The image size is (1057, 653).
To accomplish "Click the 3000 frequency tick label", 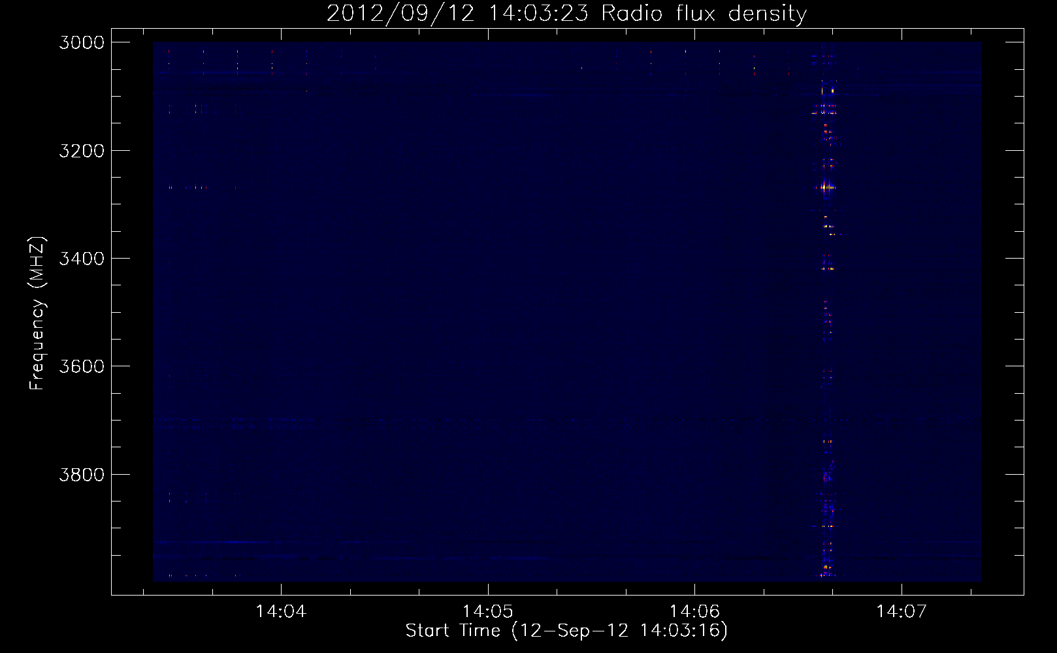I will (82, 42).
